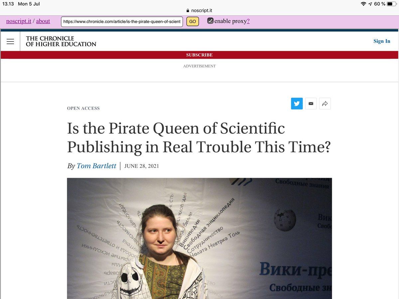The width and height of the screenshot is (399, 299).
Task: Email the article using envelope icon
Action: pyautogui.click(x=311, y=104)
